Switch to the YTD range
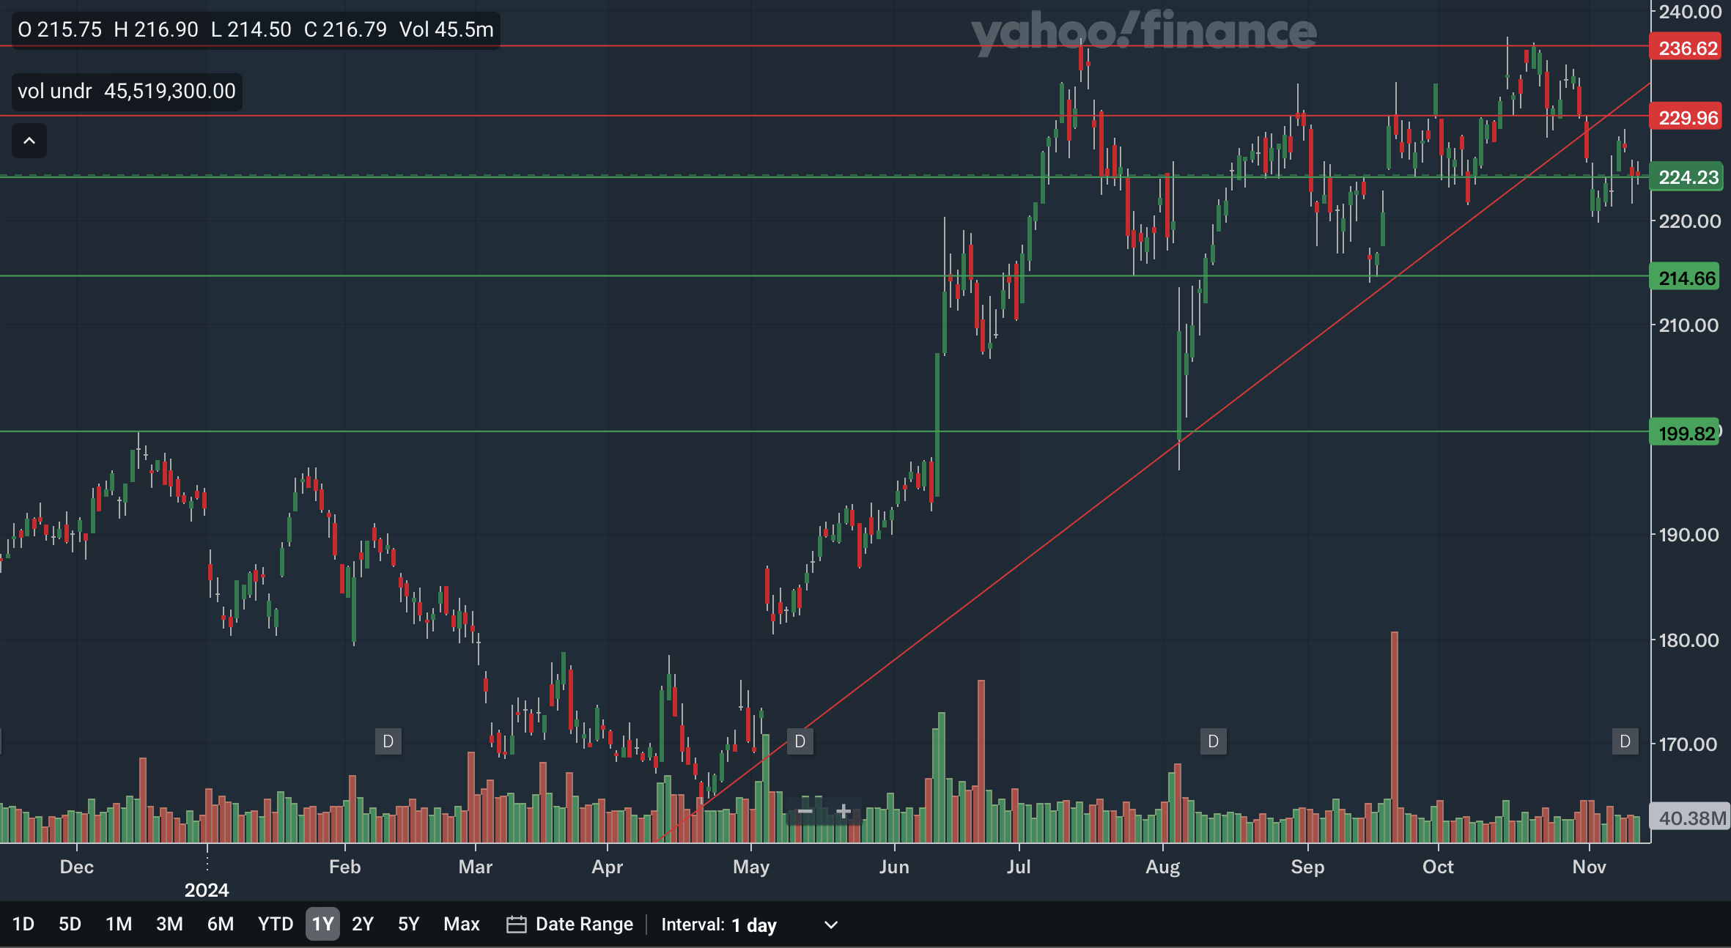This screenshot has width=1731, height=948. 276,925
